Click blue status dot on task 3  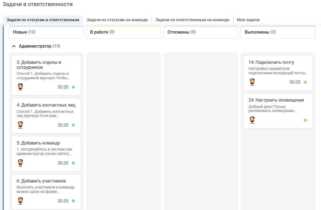click(x=73, y=87)
